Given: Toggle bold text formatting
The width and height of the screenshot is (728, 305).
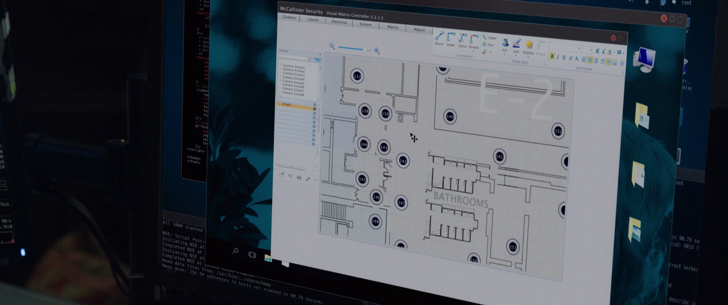Looking at the screenshot, I should coord(552,57).
